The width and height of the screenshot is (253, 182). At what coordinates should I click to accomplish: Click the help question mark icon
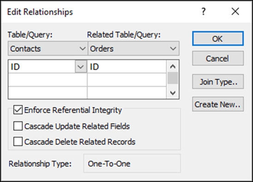204,12
